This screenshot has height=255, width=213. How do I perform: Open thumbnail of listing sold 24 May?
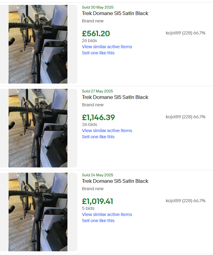click(38, 212)
